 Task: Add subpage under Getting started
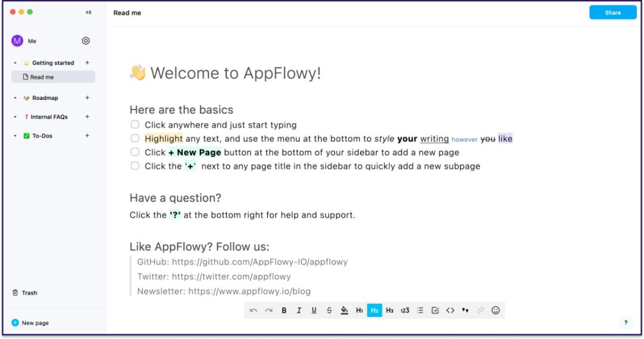pyautogui.click(x=87, y=62)
